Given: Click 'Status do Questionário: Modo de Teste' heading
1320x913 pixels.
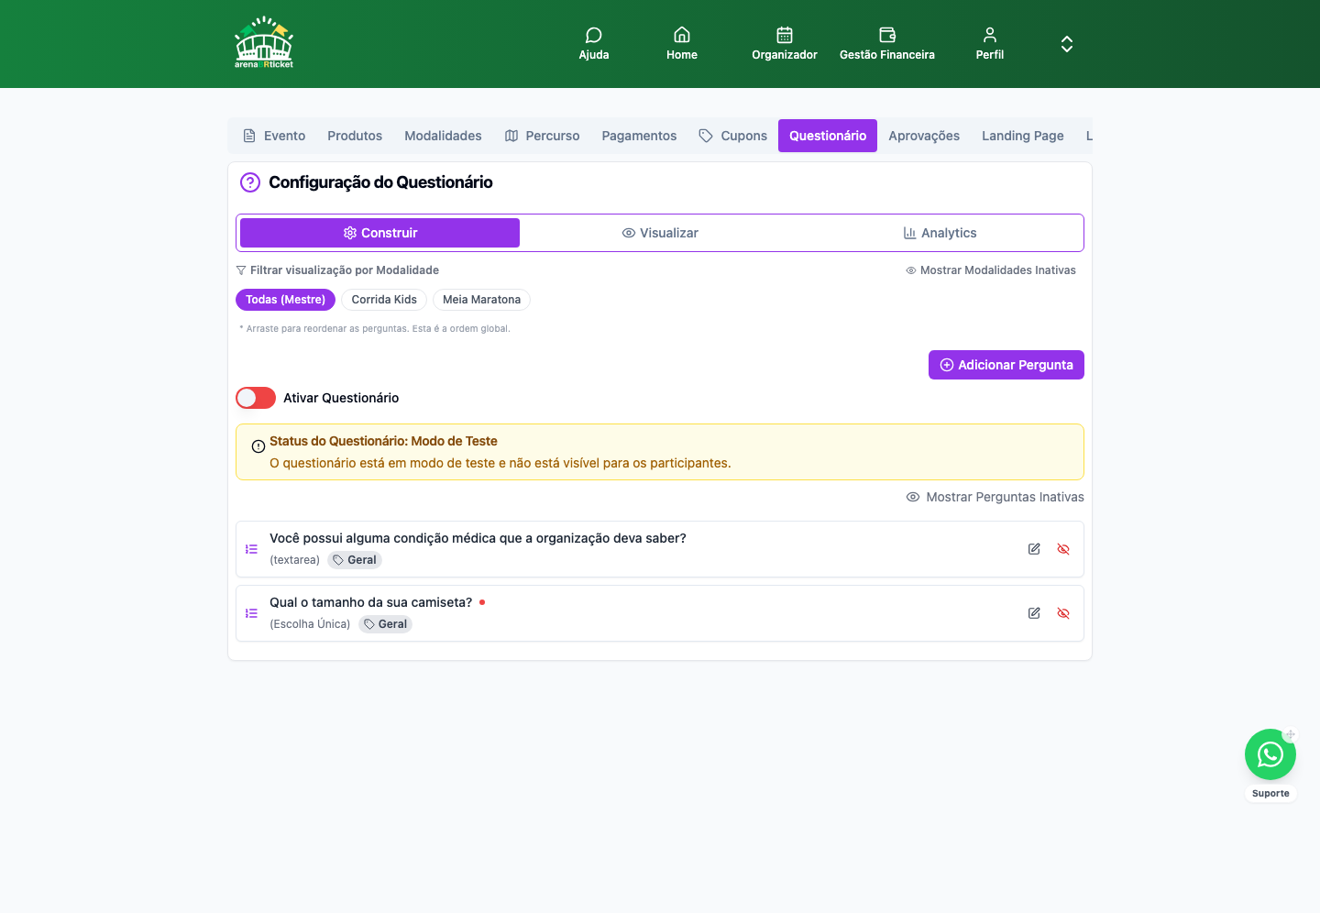Looking at the screenshot, I should pyautogui.click(x=383, y=441).
